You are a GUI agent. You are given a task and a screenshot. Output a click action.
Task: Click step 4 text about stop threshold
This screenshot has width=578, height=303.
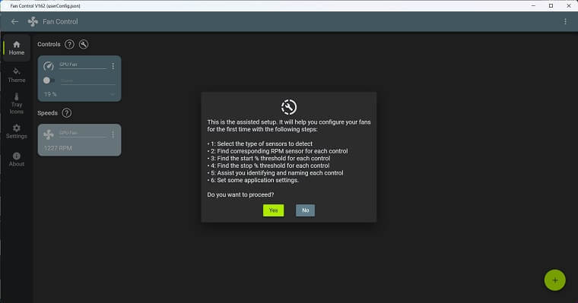[x=268, y=166]
